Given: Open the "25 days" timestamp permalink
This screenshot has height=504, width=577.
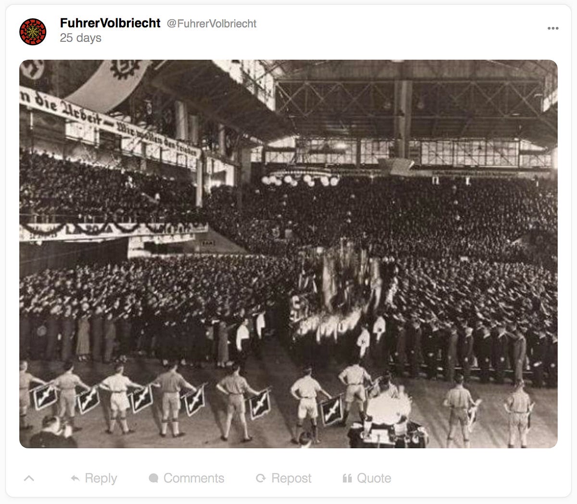Looking at the screenshot, I should [80, 38].
